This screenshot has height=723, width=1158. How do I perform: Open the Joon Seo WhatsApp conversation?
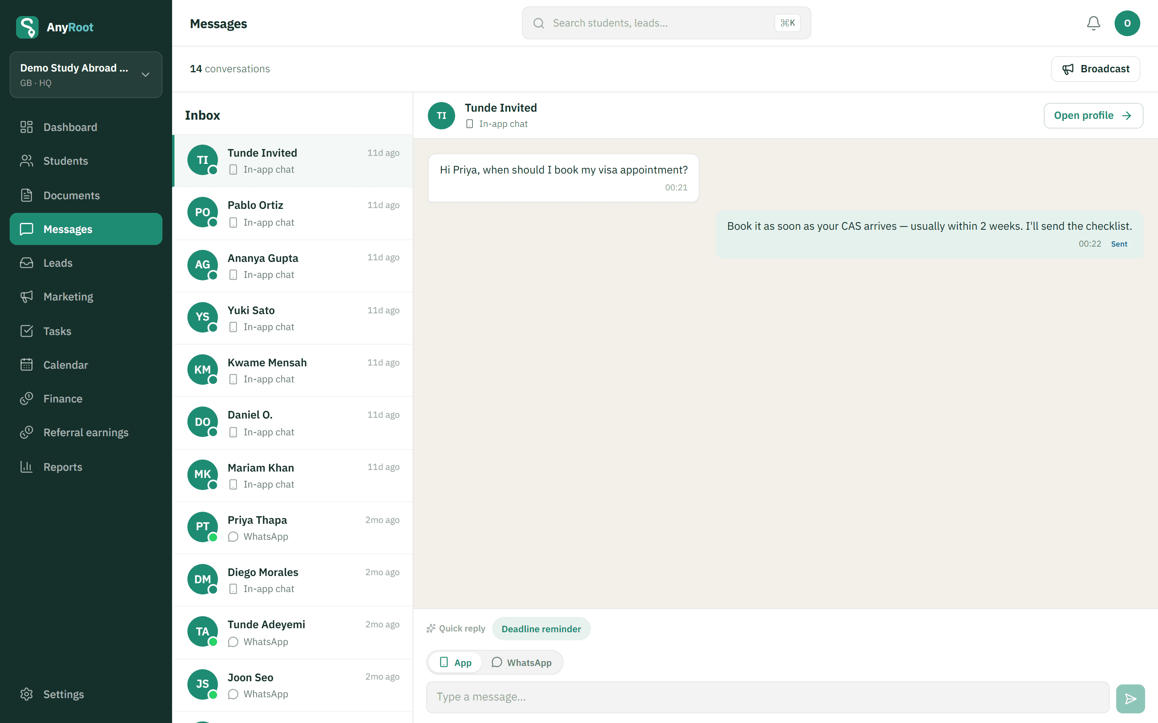(x=292, y=685)
